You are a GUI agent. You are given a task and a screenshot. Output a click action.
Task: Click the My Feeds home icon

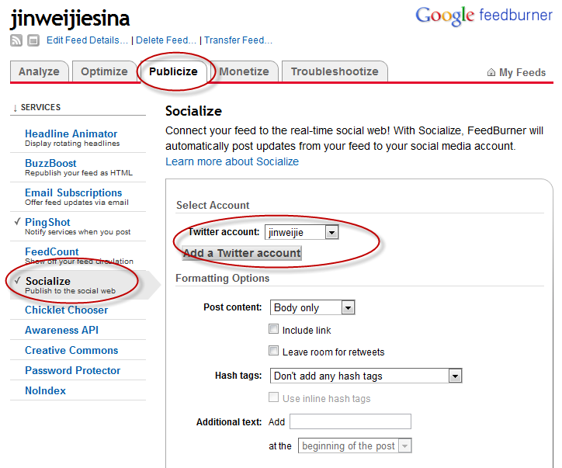click(491, 72)
